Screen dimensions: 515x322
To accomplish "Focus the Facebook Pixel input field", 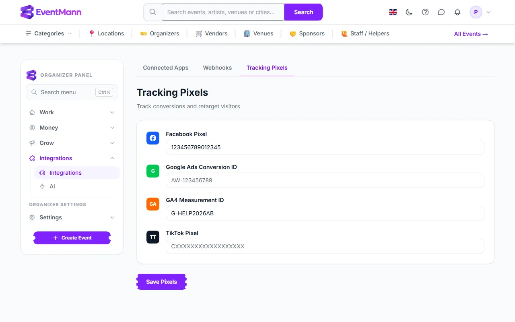I will click(x=325, y=147).
